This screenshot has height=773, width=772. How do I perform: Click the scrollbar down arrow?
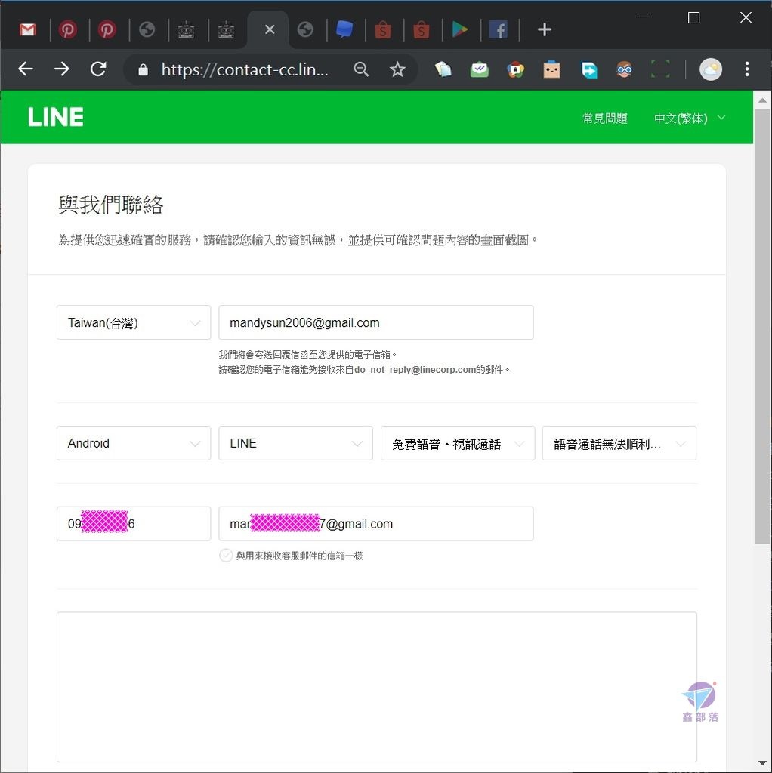(x=762, y=764)
